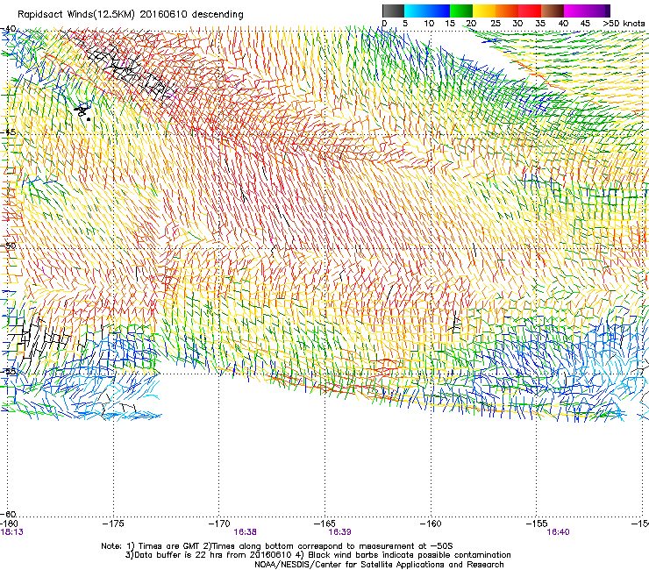Click the '-40' latitude axis label

click(x=8, y=29)
